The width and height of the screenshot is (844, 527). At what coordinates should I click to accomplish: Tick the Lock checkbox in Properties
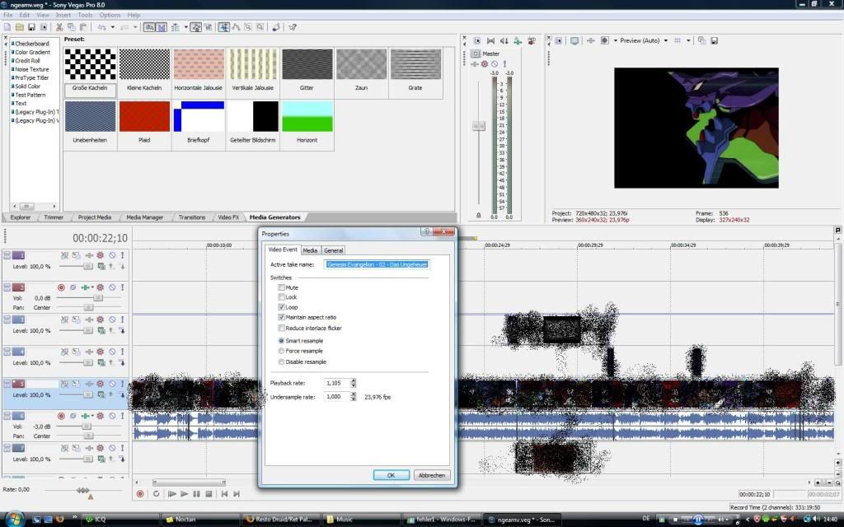282,296
